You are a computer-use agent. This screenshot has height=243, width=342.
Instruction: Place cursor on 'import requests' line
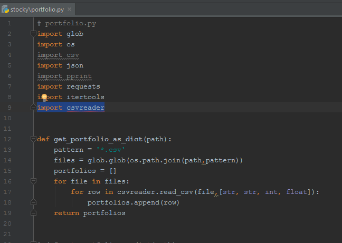click(x=69, y=86)
